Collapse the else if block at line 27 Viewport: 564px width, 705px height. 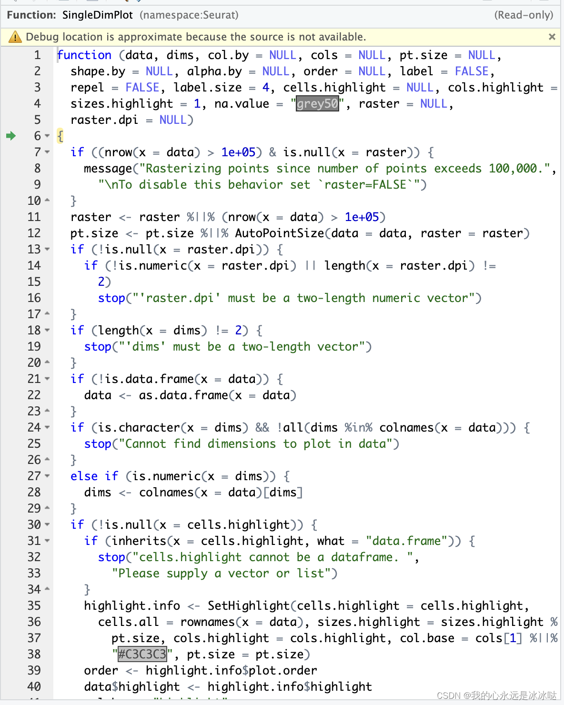tap(47, 476)
